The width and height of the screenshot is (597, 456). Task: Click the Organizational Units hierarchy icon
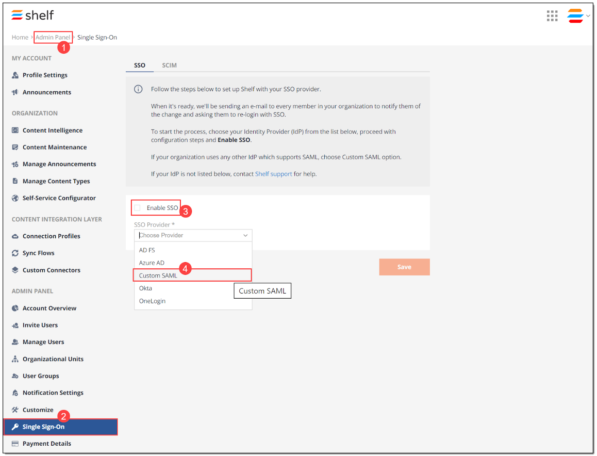(15, 359)
